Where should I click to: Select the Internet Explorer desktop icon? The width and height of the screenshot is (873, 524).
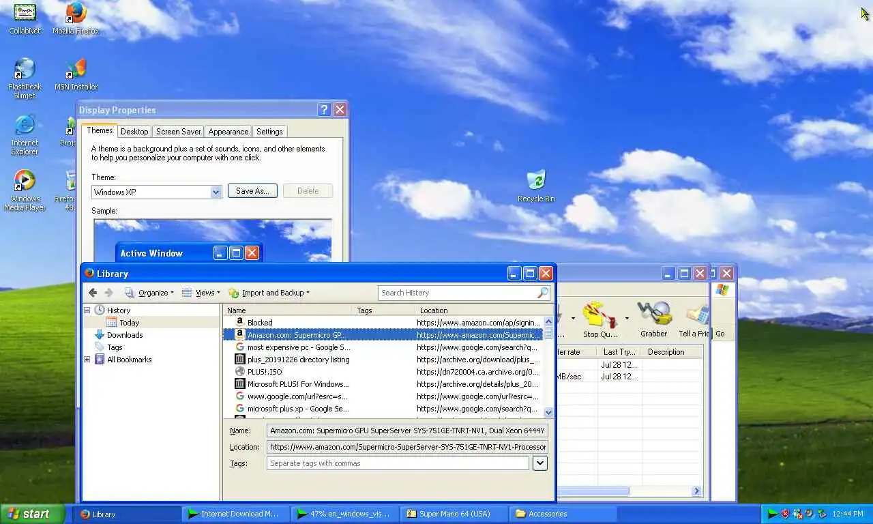(x=25, y=134)
